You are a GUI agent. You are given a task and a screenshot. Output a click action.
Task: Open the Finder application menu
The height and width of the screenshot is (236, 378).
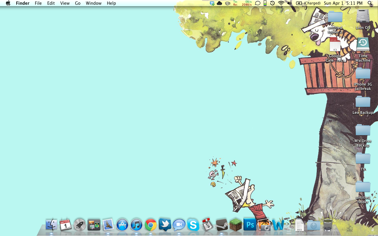pos(22,3)
